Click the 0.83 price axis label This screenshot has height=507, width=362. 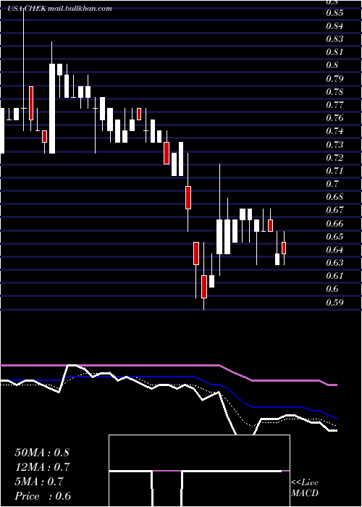(334, 39)
